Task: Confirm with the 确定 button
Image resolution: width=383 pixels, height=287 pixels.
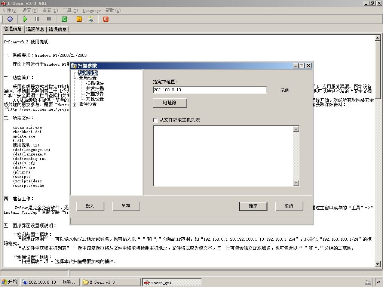Action: coord(253,206)
